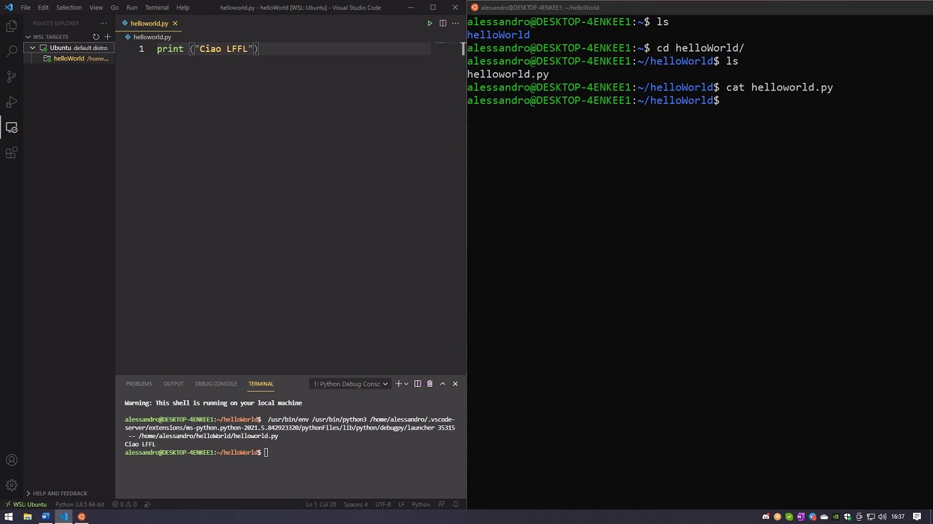This screenshot has width=933, height=524.
Task: Refresh the WSL Targets list
Action: click(96, 37)
